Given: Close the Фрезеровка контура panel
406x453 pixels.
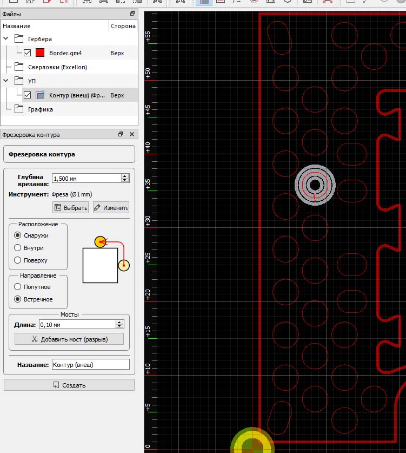Looking at the screenshot, I should tap(132, 134).
